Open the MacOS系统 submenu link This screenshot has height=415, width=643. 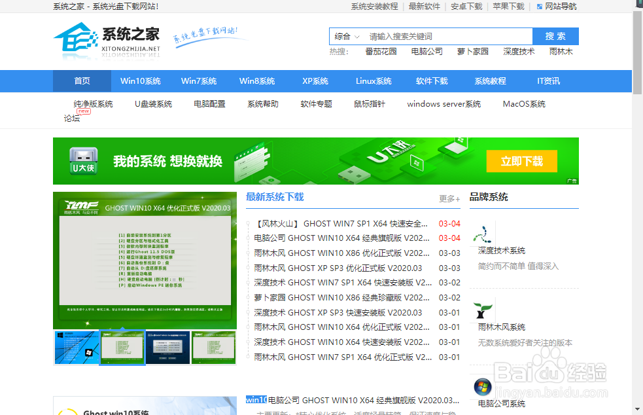coord(524,104)
